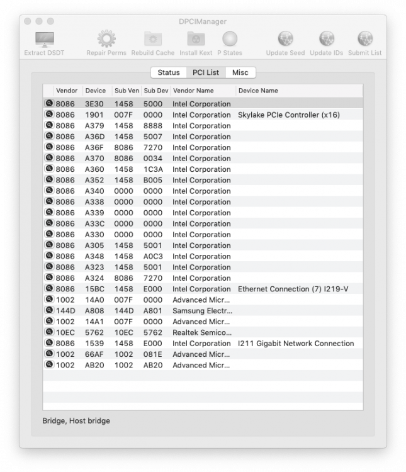The image size is (406, 472).
Task: Click lookup icon on device A352 row
Action: pos(49,179)
